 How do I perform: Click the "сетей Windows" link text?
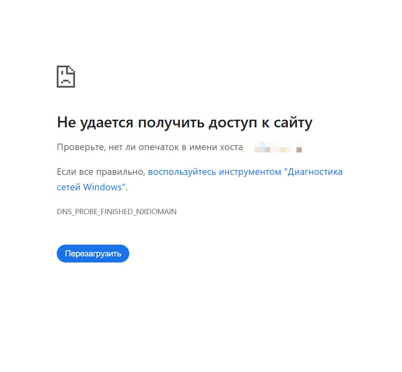[91, 187]
